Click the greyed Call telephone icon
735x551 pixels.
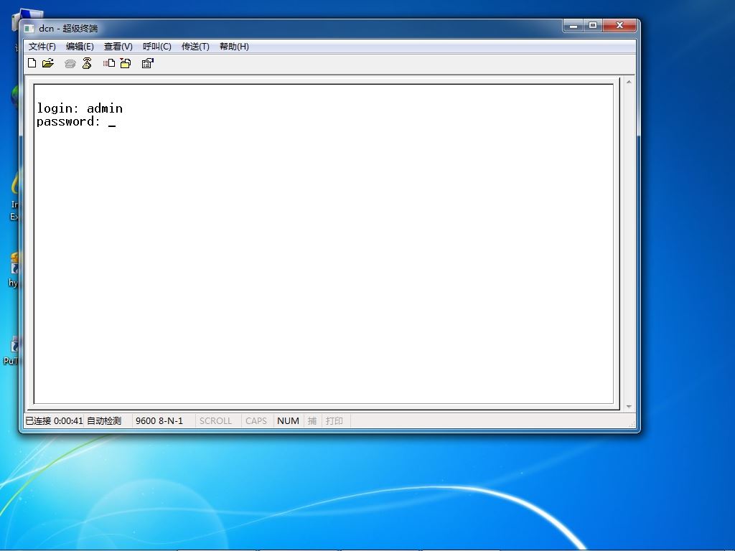click(x=70, y=64)
